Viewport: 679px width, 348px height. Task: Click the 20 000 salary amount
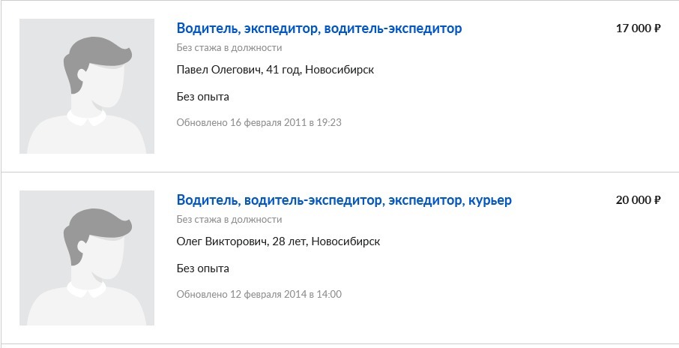point(633,200)
